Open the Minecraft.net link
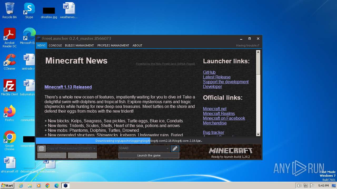Image resolution: width=337 pixels, height=189 pixels. pos(215,109)
